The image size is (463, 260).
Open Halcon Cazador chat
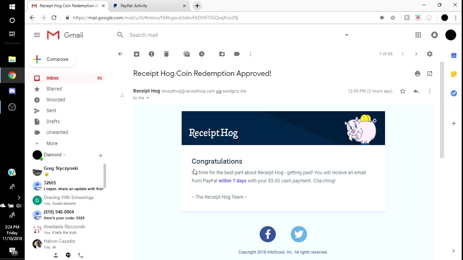click(x=67, y=244)
